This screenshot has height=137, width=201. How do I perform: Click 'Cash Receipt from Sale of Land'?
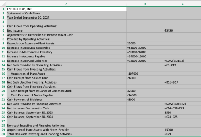click(x=66, y=78)
